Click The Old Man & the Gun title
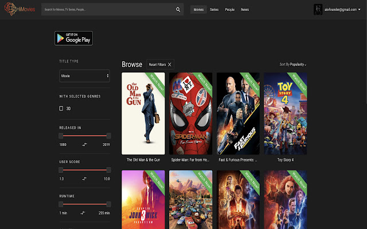The height and width of the screenshot is (229, 367). tap(143, 160)
